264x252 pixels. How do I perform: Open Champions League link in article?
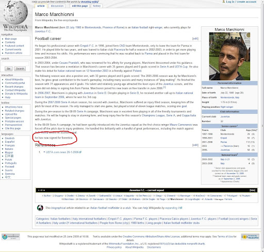coord(153,115)
